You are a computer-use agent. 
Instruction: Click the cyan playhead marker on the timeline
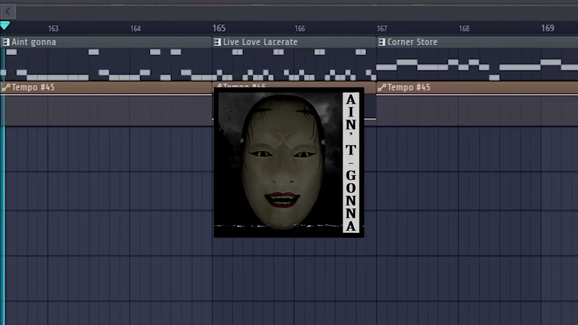(5, 26)
